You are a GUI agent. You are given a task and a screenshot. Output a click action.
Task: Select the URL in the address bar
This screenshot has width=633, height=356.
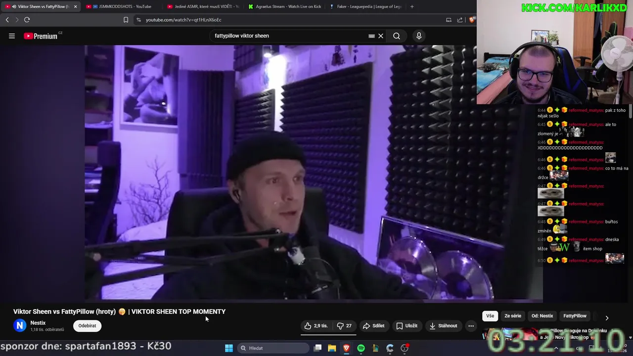[183, 20]
